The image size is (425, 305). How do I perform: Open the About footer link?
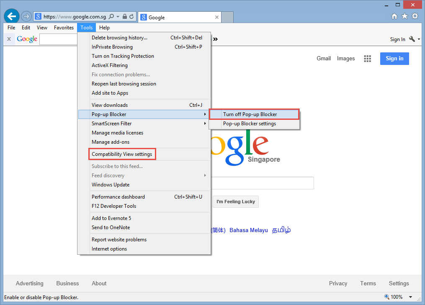coord(99,283)
